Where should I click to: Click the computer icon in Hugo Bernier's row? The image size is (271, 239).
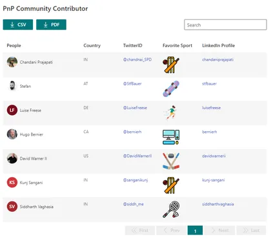pyautogui.click(x=171, y=137)
